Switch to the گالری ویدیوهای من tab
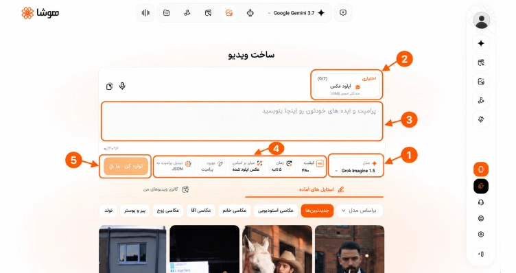 (166, 189)
